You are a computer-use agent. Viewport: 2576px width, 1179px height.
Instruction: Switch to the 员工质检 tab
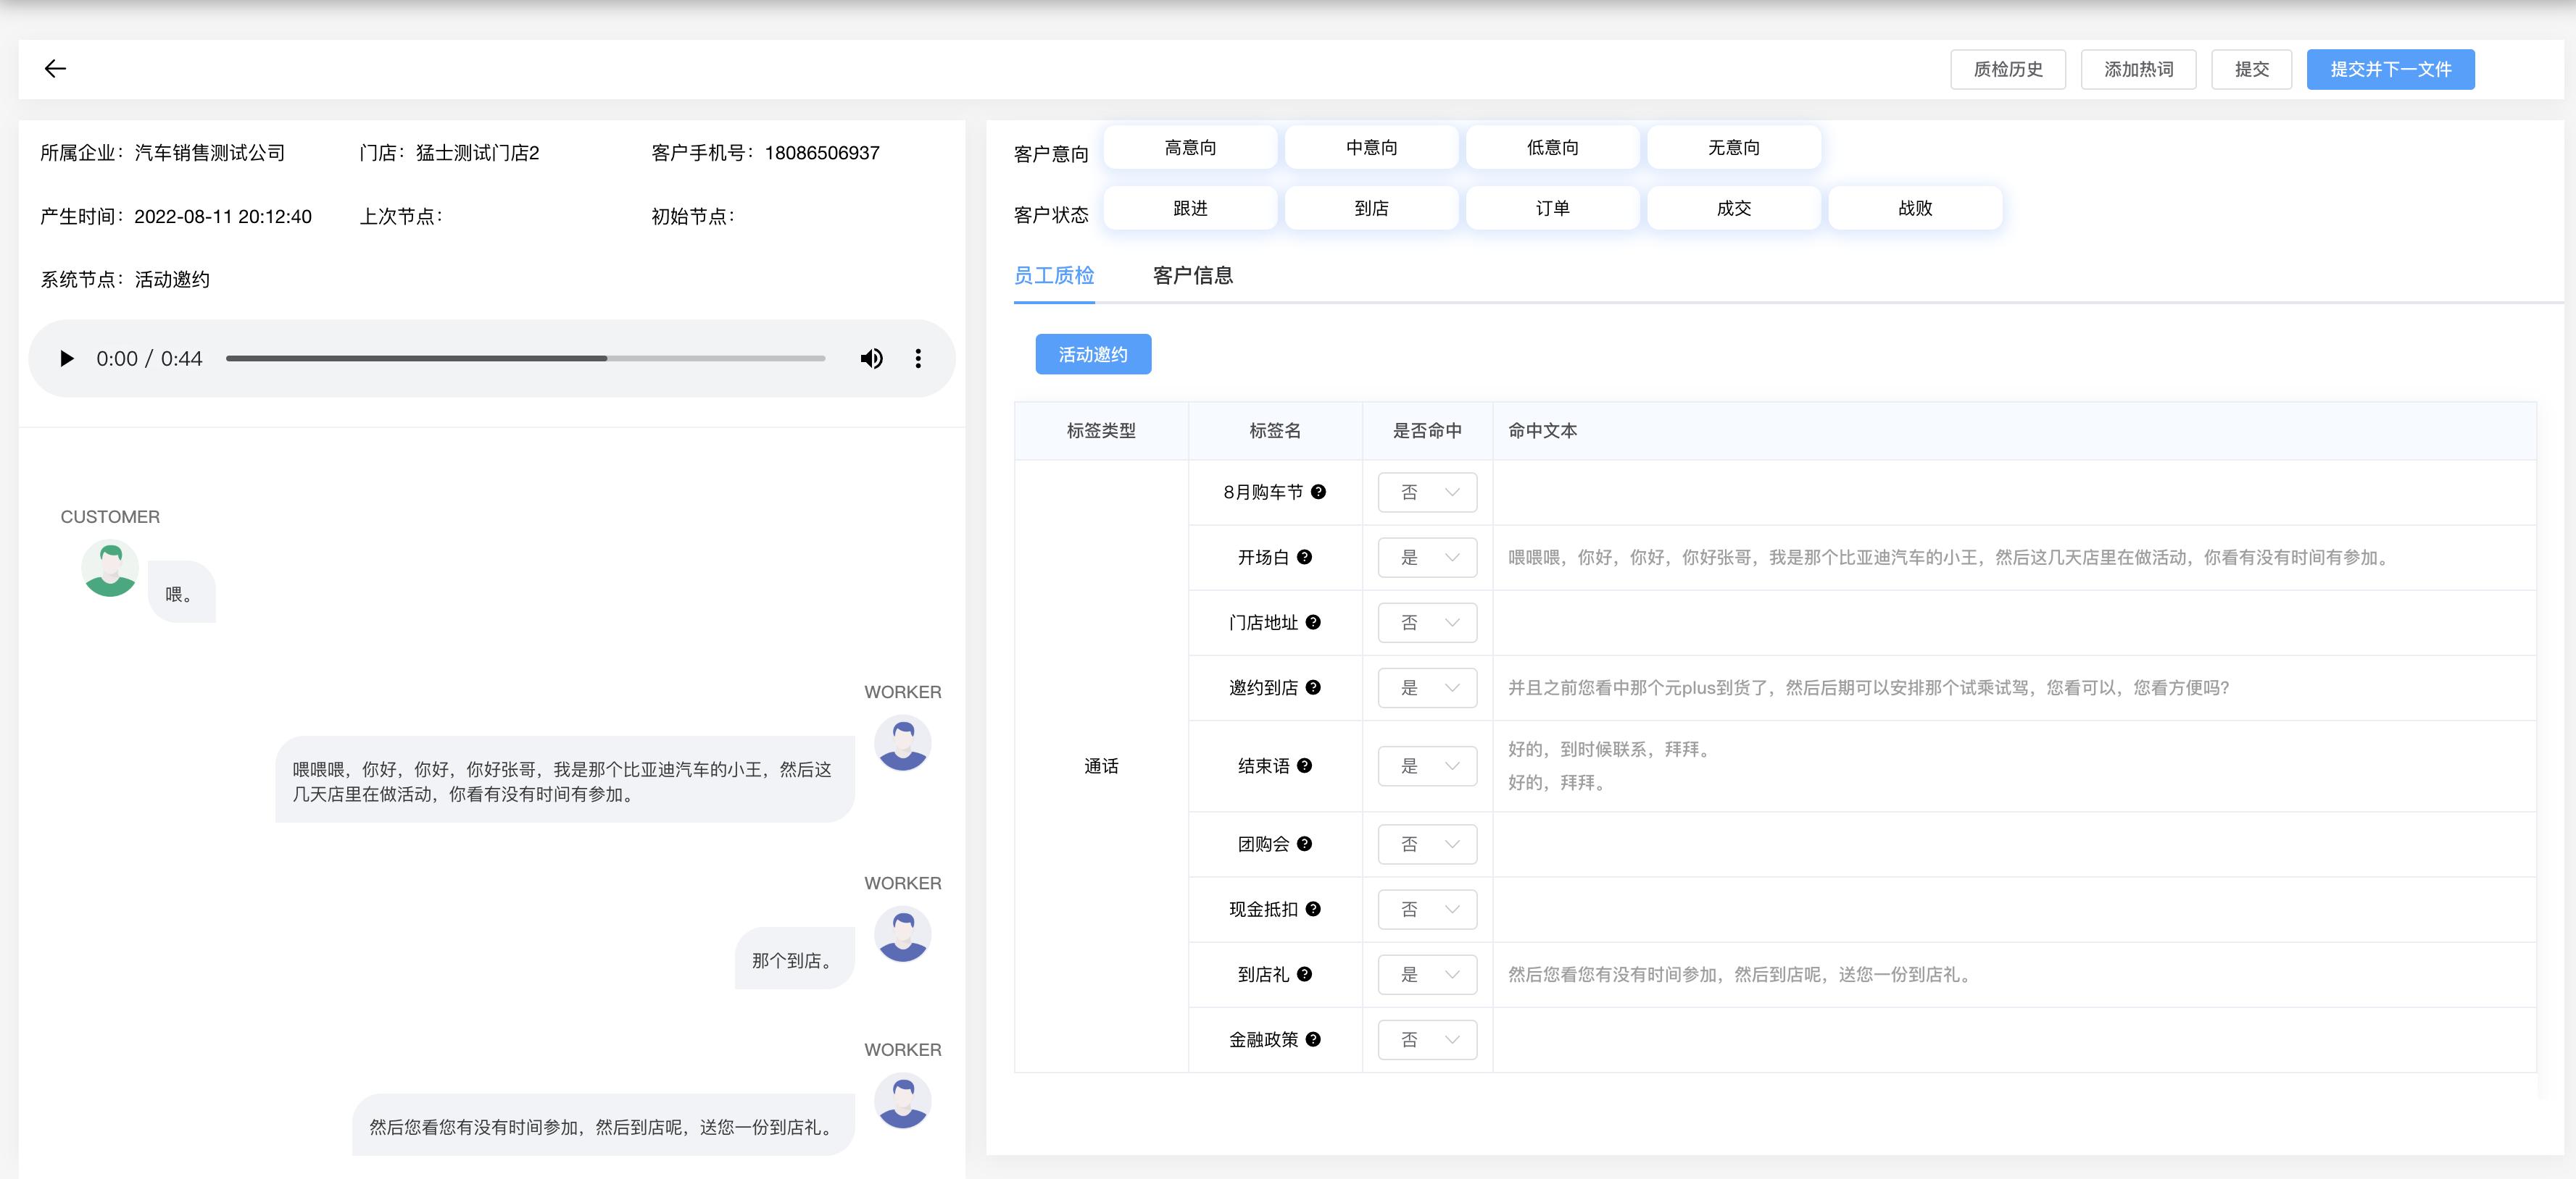click(x=1055, y=276)
